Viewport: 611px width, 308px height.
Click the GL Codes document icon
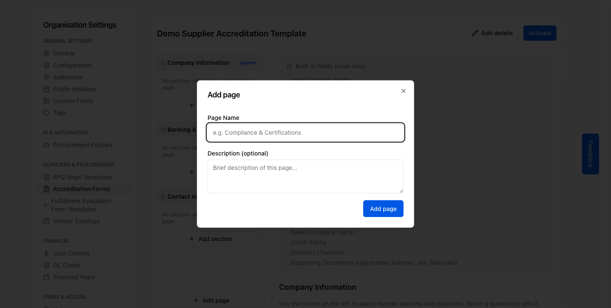click(x=46, y=265)
